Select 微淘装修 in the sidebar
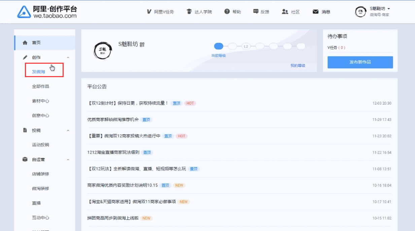The image size is (415, 231). point(40,188)
